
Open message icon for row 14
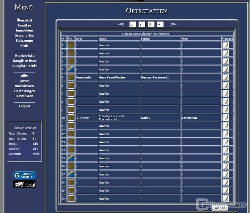226,150
